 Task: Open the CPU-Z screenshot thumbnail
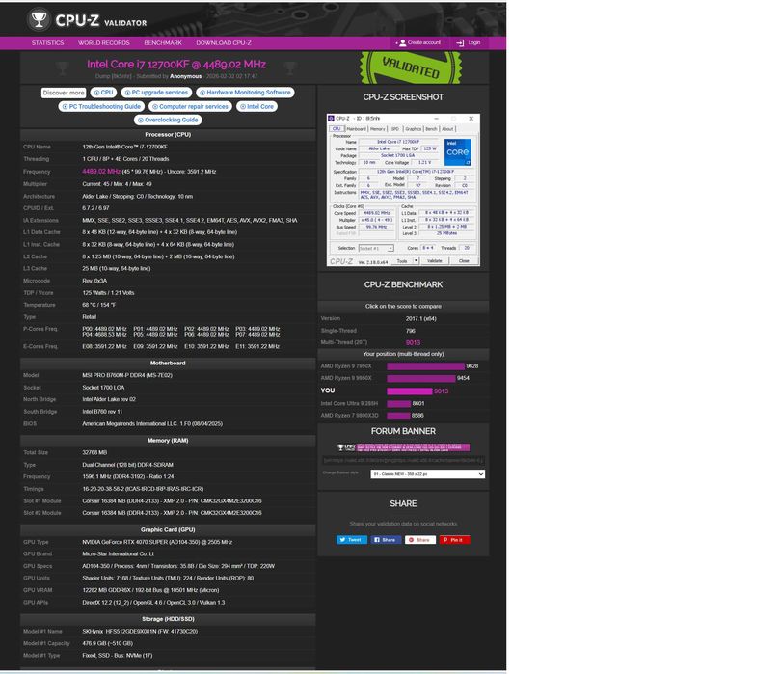pyautogui.click(x=403, y=190)
